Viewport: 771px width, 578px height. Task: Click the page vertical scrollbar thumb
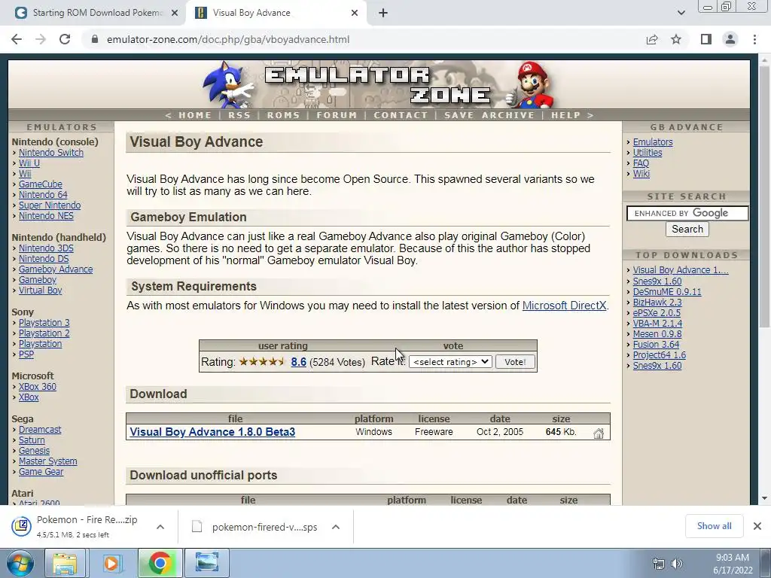coord(763,196)
